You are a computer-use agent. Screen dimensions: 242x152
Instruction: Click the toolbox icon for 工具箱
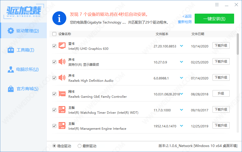point(11,50)
